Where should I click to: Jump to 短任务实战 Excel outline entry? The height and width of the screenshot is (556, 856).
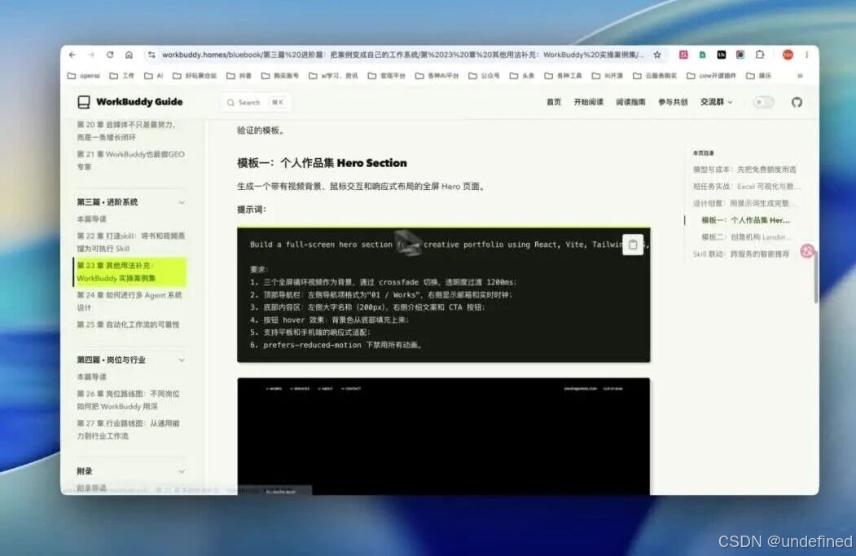point(747,187)
